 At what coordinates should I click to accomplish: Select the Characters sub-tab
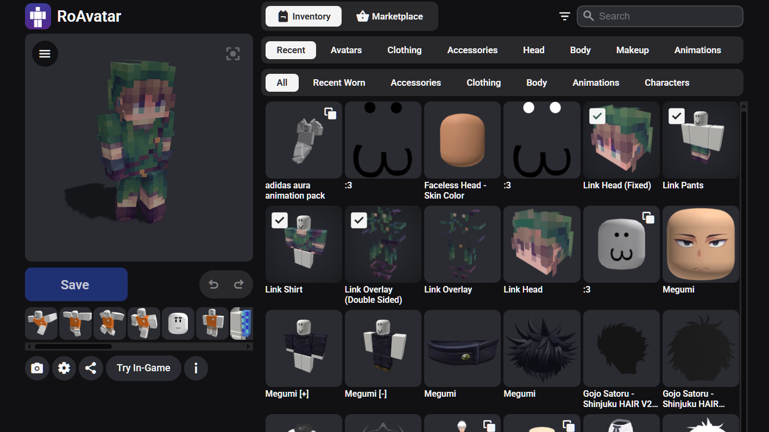click(666, 82)
